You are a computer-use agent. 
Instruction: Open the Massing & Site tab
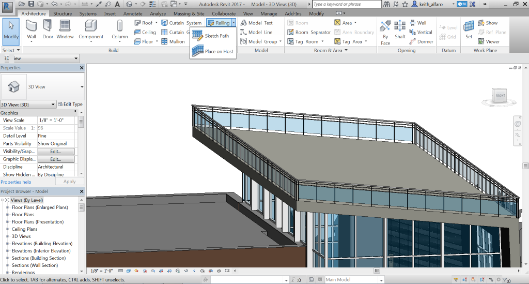[x=188, y=13]
